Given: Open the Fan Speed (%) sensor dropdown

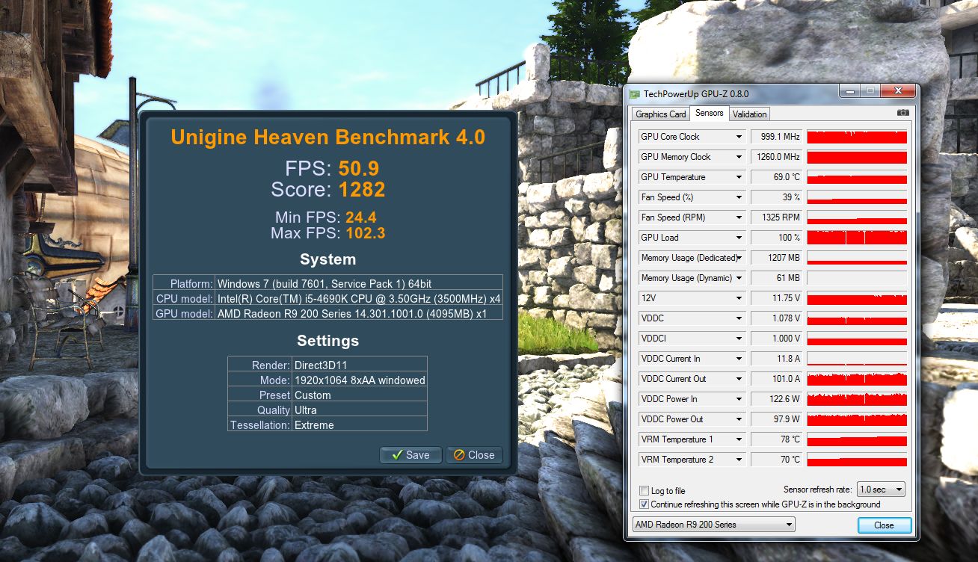Looking at the screenshot, I should (x=739, y=197).
